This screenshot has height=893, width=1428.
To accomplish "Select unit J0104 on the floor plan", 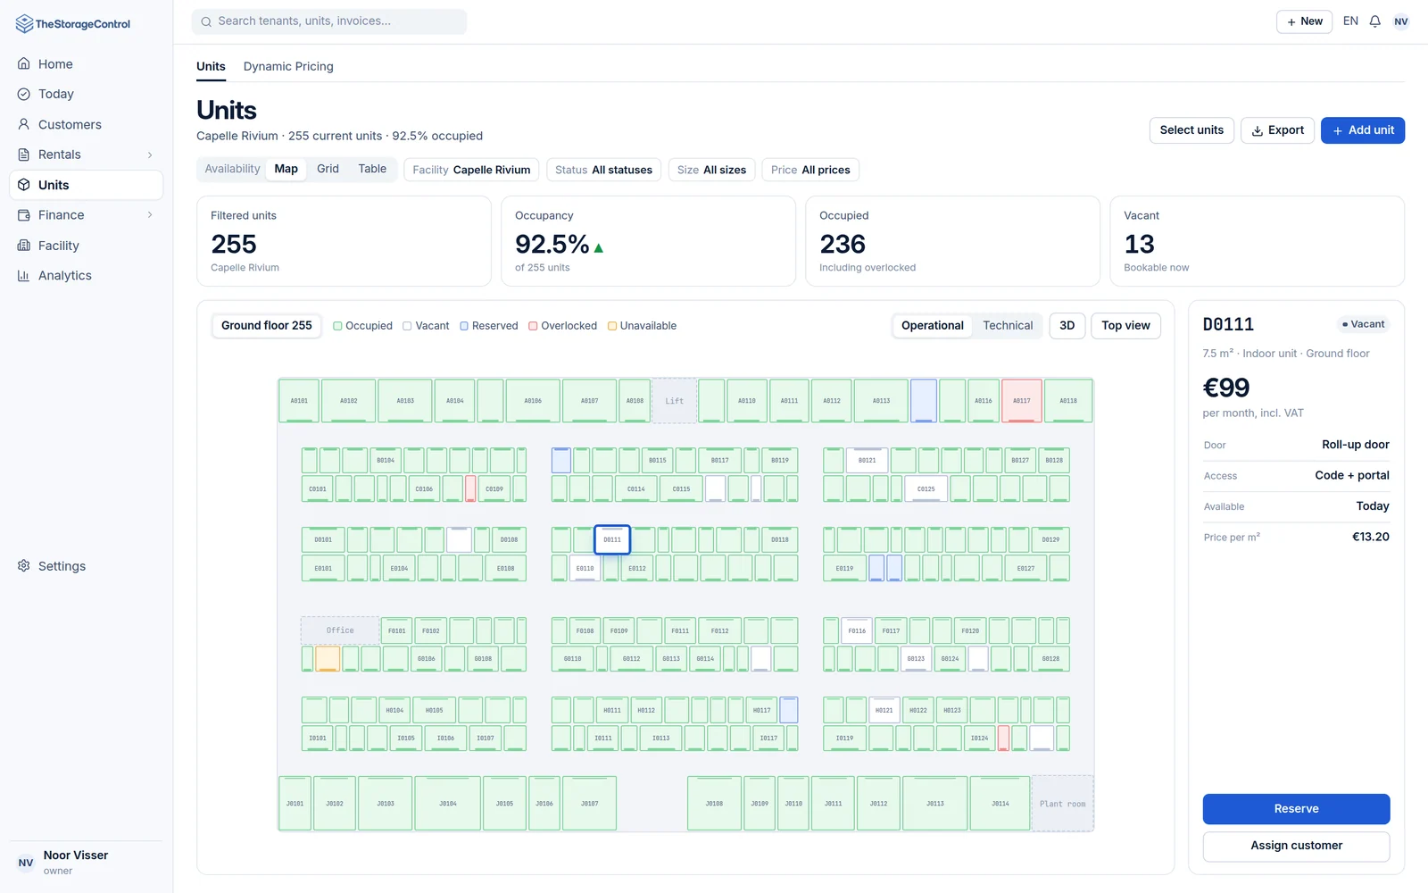I will coord(448,804).
